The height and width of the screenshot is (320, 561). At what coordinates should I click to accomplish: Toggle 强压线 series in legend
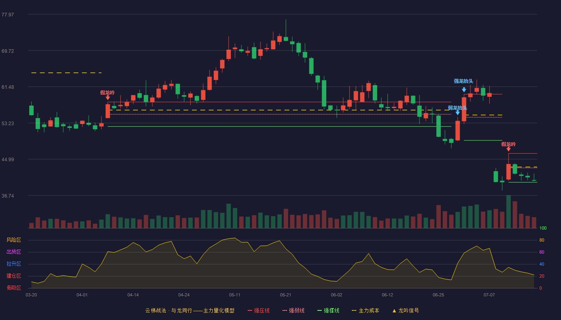point(258,310)
